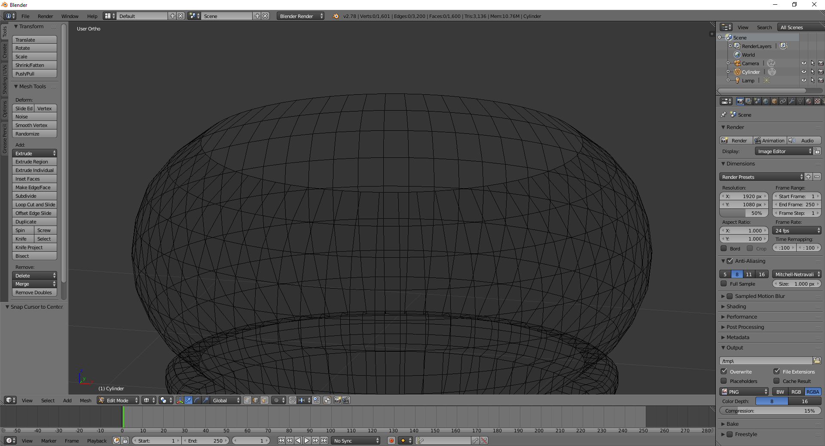Open the Mesh menu in viewport header

pos(86,401)
